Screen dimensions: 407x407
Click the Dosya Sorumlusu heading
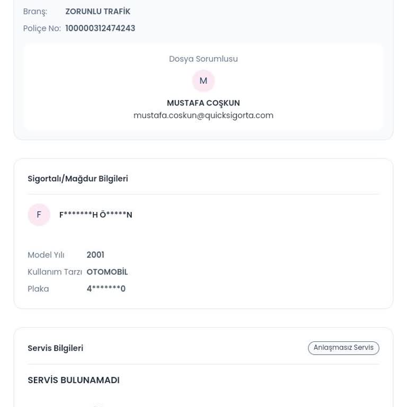coord(203,59)
